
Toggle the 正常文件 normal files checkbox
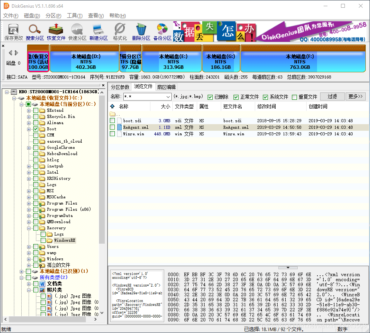click(x=236, y=97)
